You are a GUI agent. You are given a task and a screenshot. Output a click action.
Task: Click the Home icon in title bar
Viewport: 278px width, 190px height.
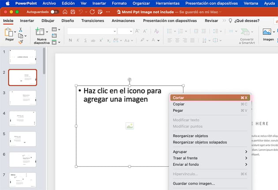[x=66, y=11]
